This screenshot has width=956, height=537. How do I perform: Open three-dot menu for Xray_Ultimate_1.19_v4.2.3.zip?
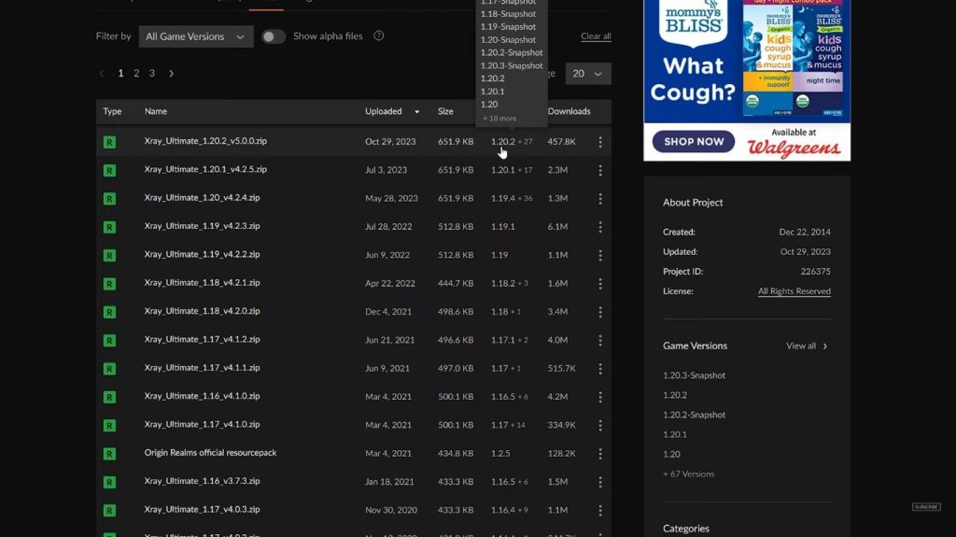600,227
